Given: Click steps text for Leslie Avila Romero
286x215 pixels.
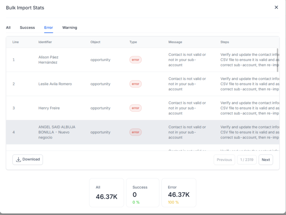Looking at the screenshot, I should coord(250,84).
